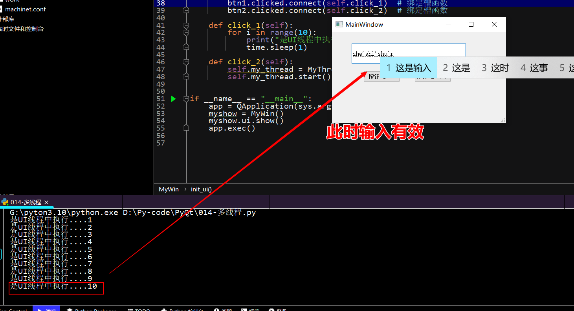This screenshot has width=574, height=311.
Task: Close the 014-多线程 run tab
Action: (46, 202)
